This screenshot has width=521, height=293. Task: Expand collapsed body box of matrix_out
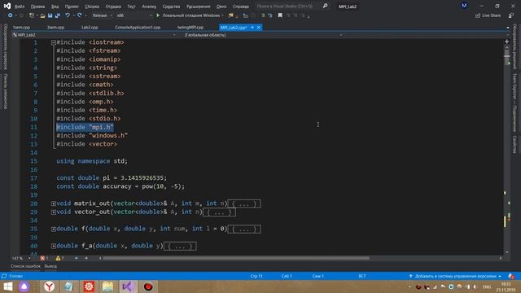244,203
